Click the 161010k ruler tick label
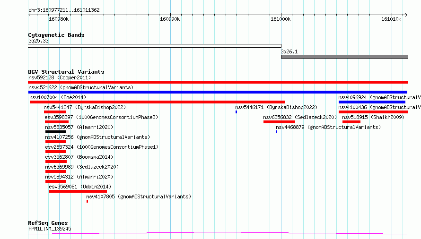This screenshot has width=421, height=239. click(x=391, y=19)
